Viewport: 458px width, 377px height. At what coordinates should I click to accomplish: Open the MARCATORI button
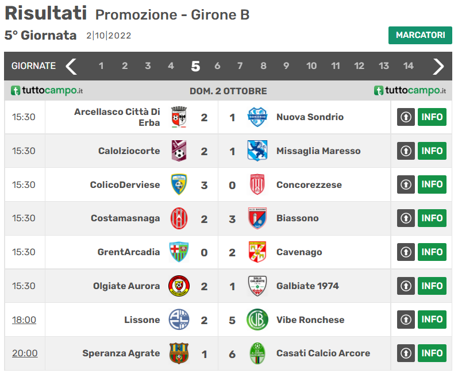[420, 35]
